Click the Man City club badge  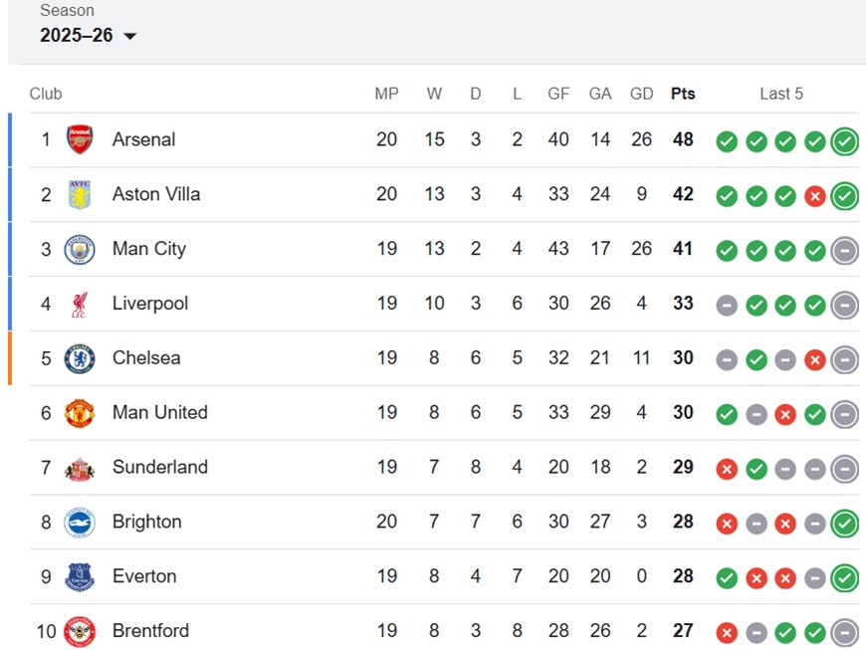click(80, 249)
